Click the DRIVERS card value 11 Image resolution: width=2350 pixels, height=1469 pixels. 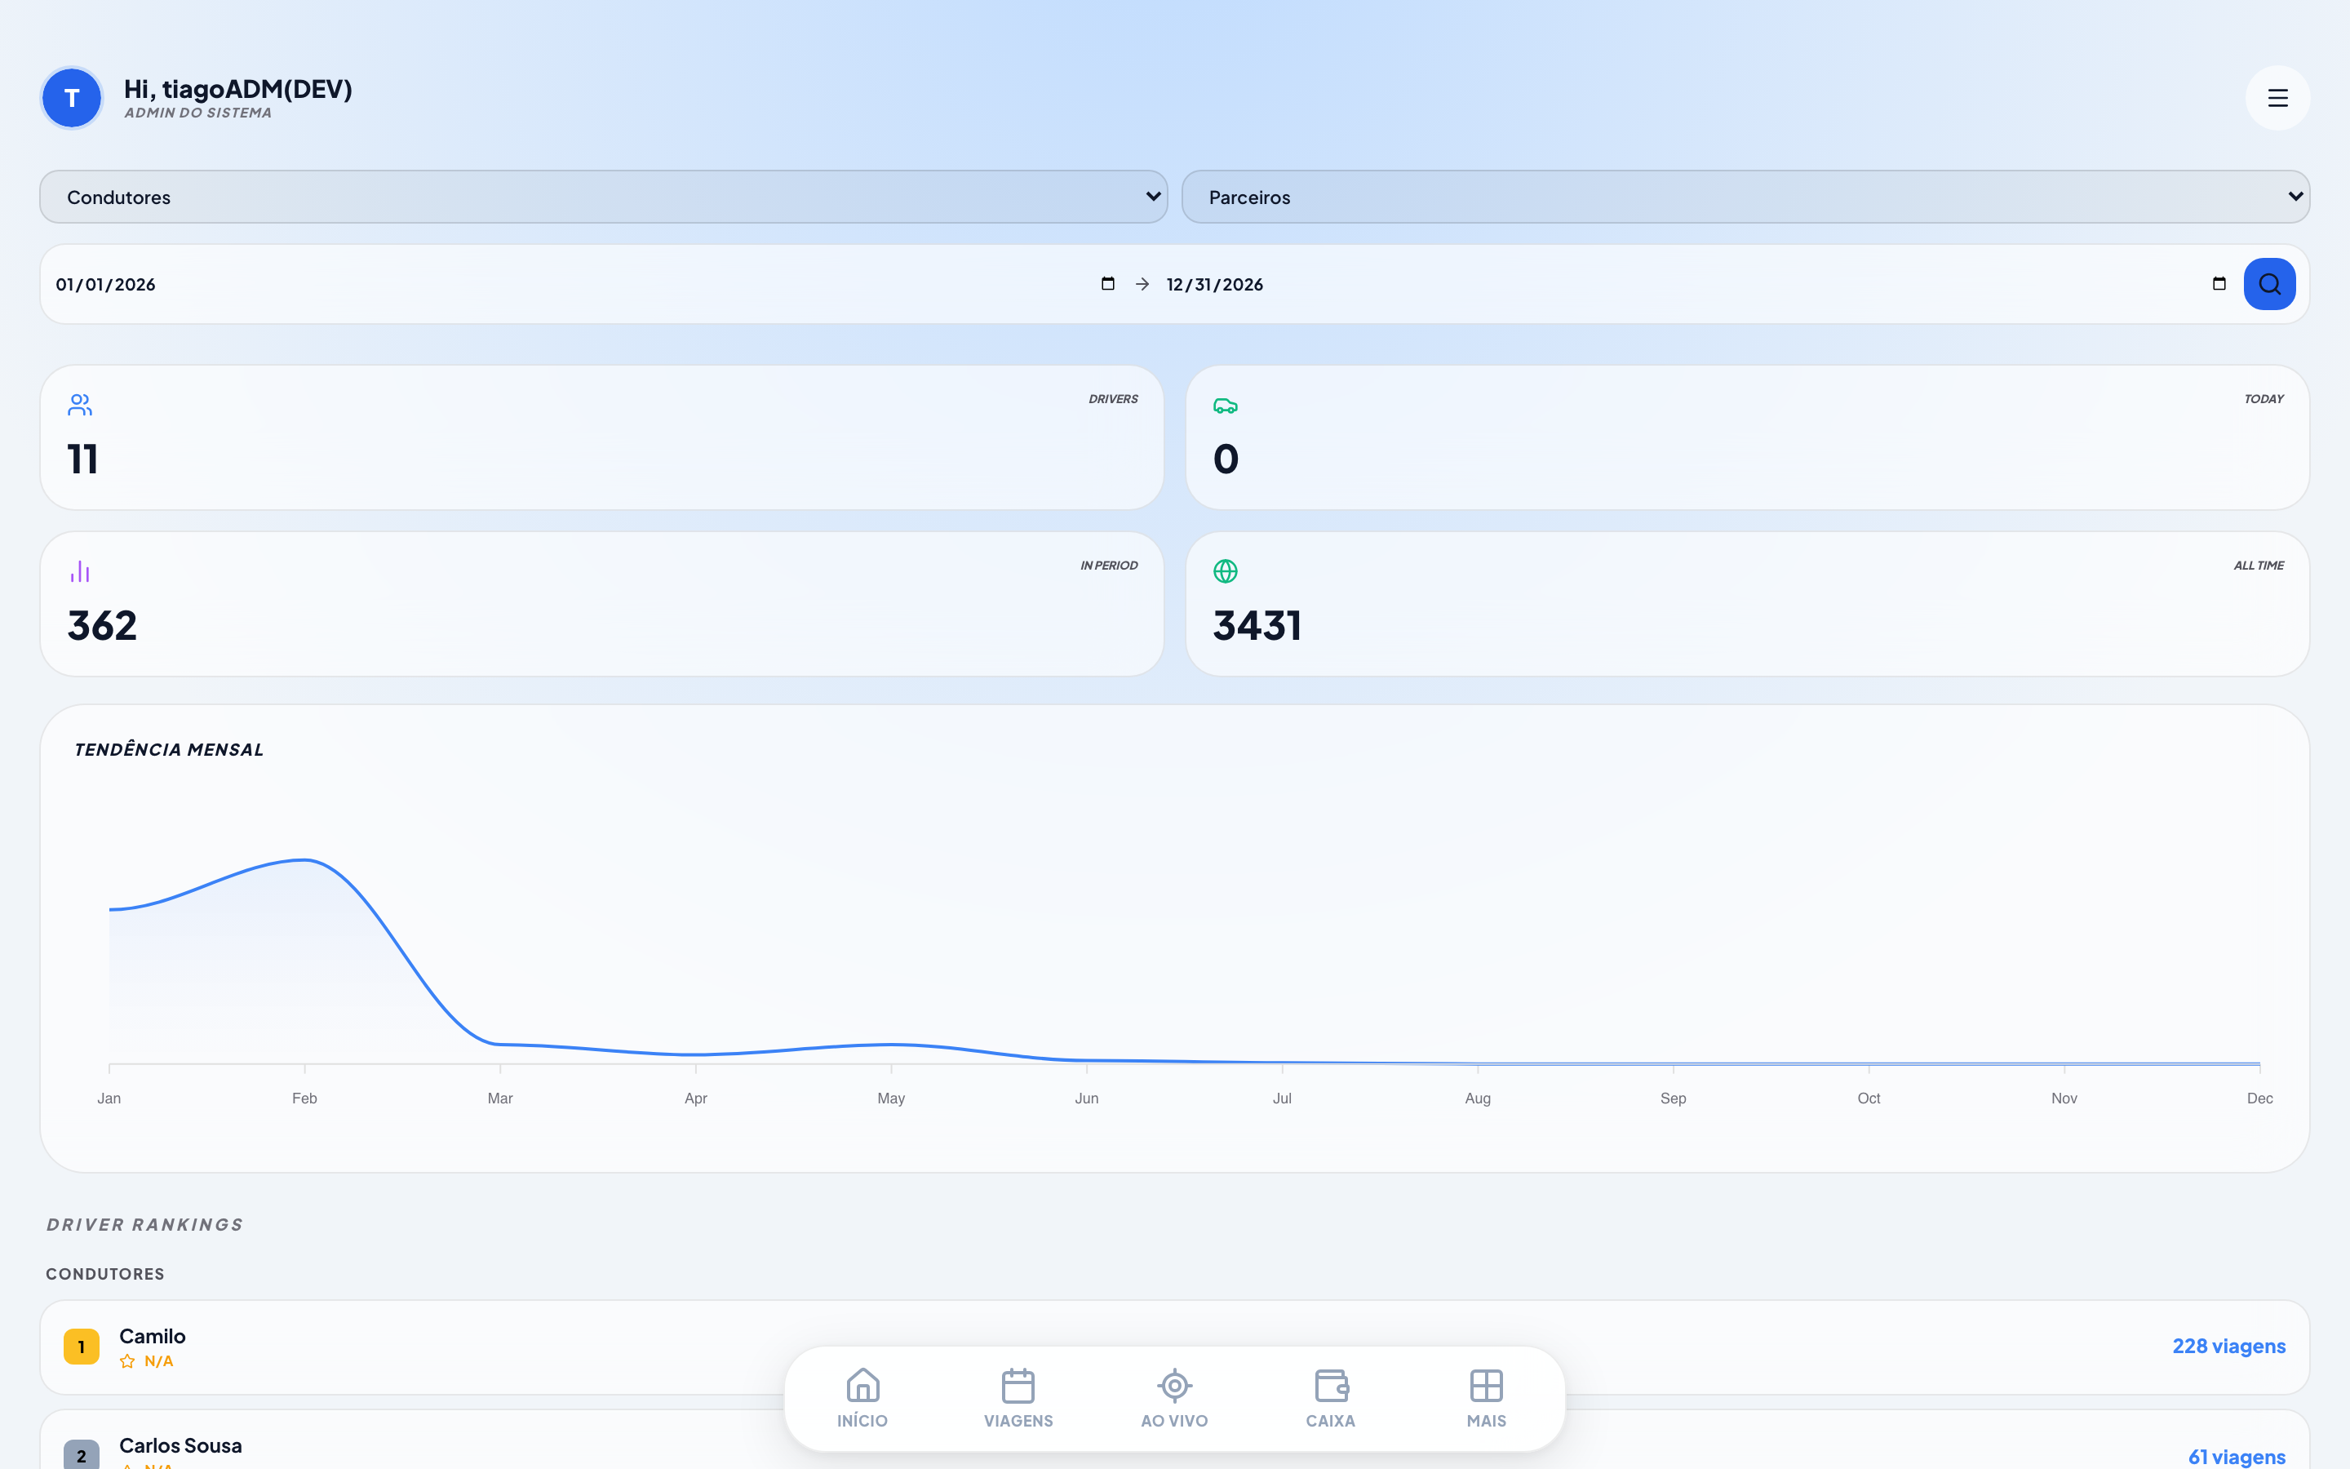tap(82, 459)
